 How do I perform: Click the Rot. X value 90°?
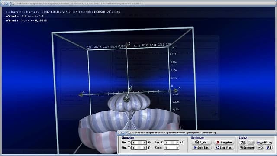click(x=149, y=143)
